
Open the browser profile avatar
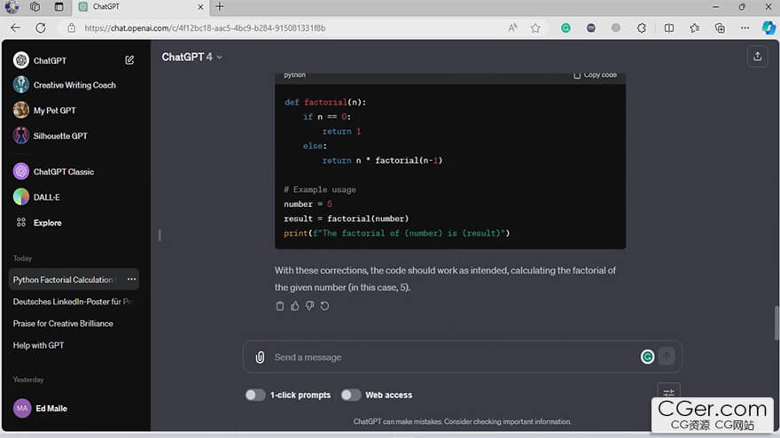coord(12,7)
